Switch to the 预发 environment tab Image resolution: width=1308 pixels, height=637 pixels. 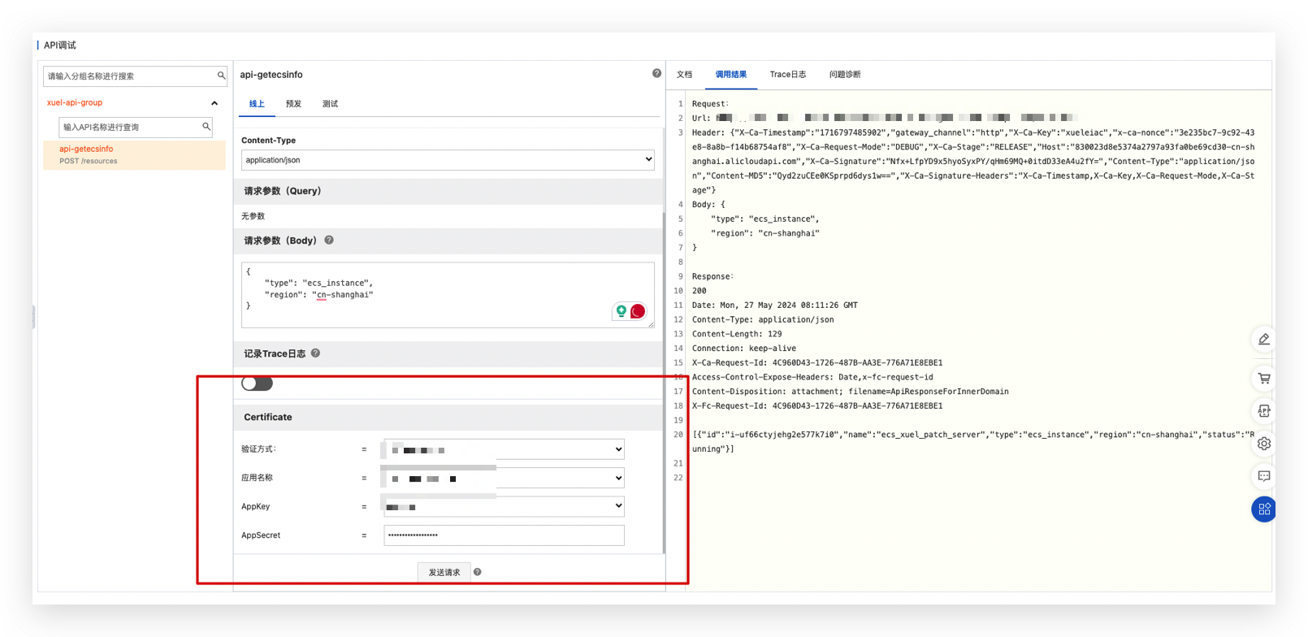[x=293, y=104]
